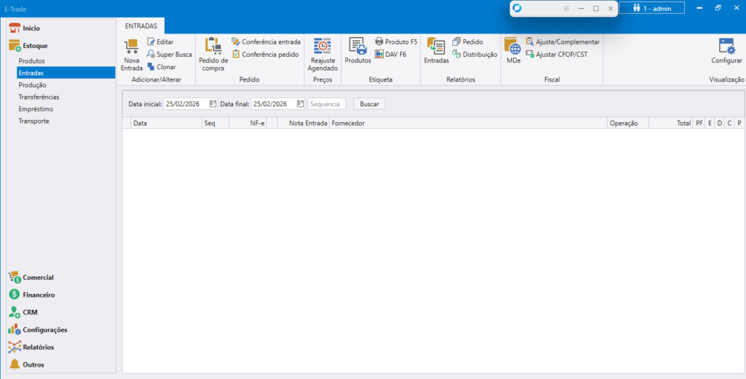Open the Data inicial calendar picker
The height and width of the screenshot is (379, 746).
pyautogui.click(x=213, y=104)
